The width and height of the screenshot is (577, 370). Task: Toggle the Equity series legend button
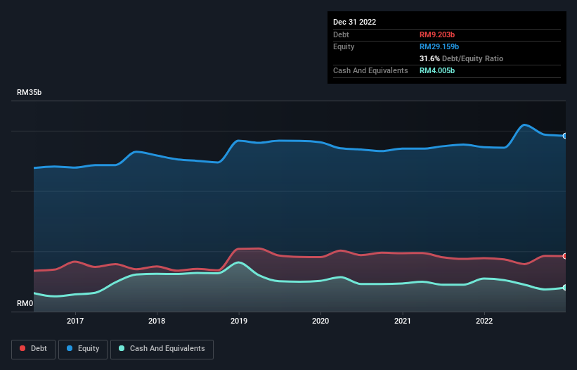tap(83, 349)
